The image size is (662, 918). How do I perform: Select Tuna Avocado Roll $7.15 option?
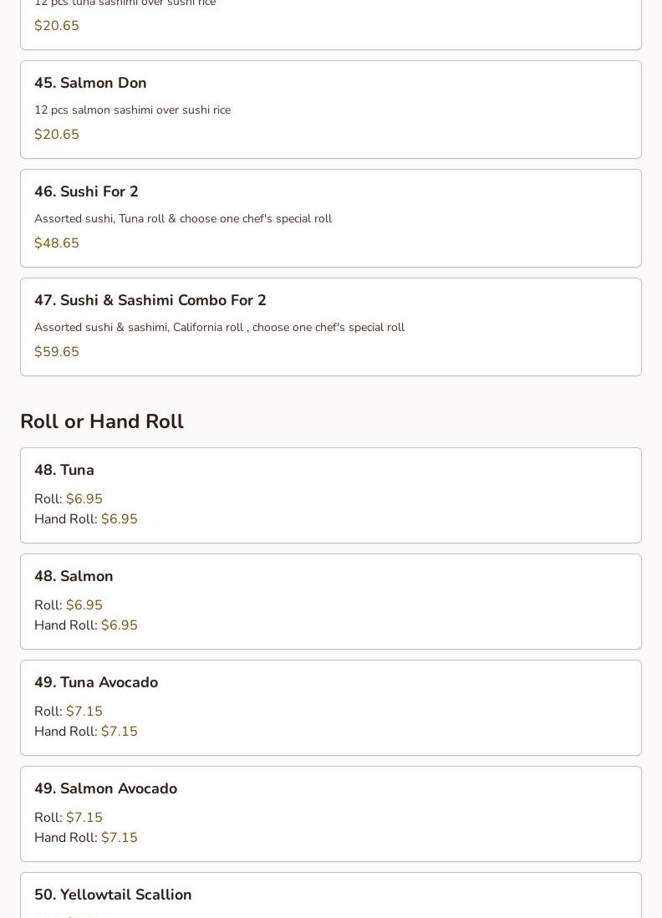pos(84,711)
